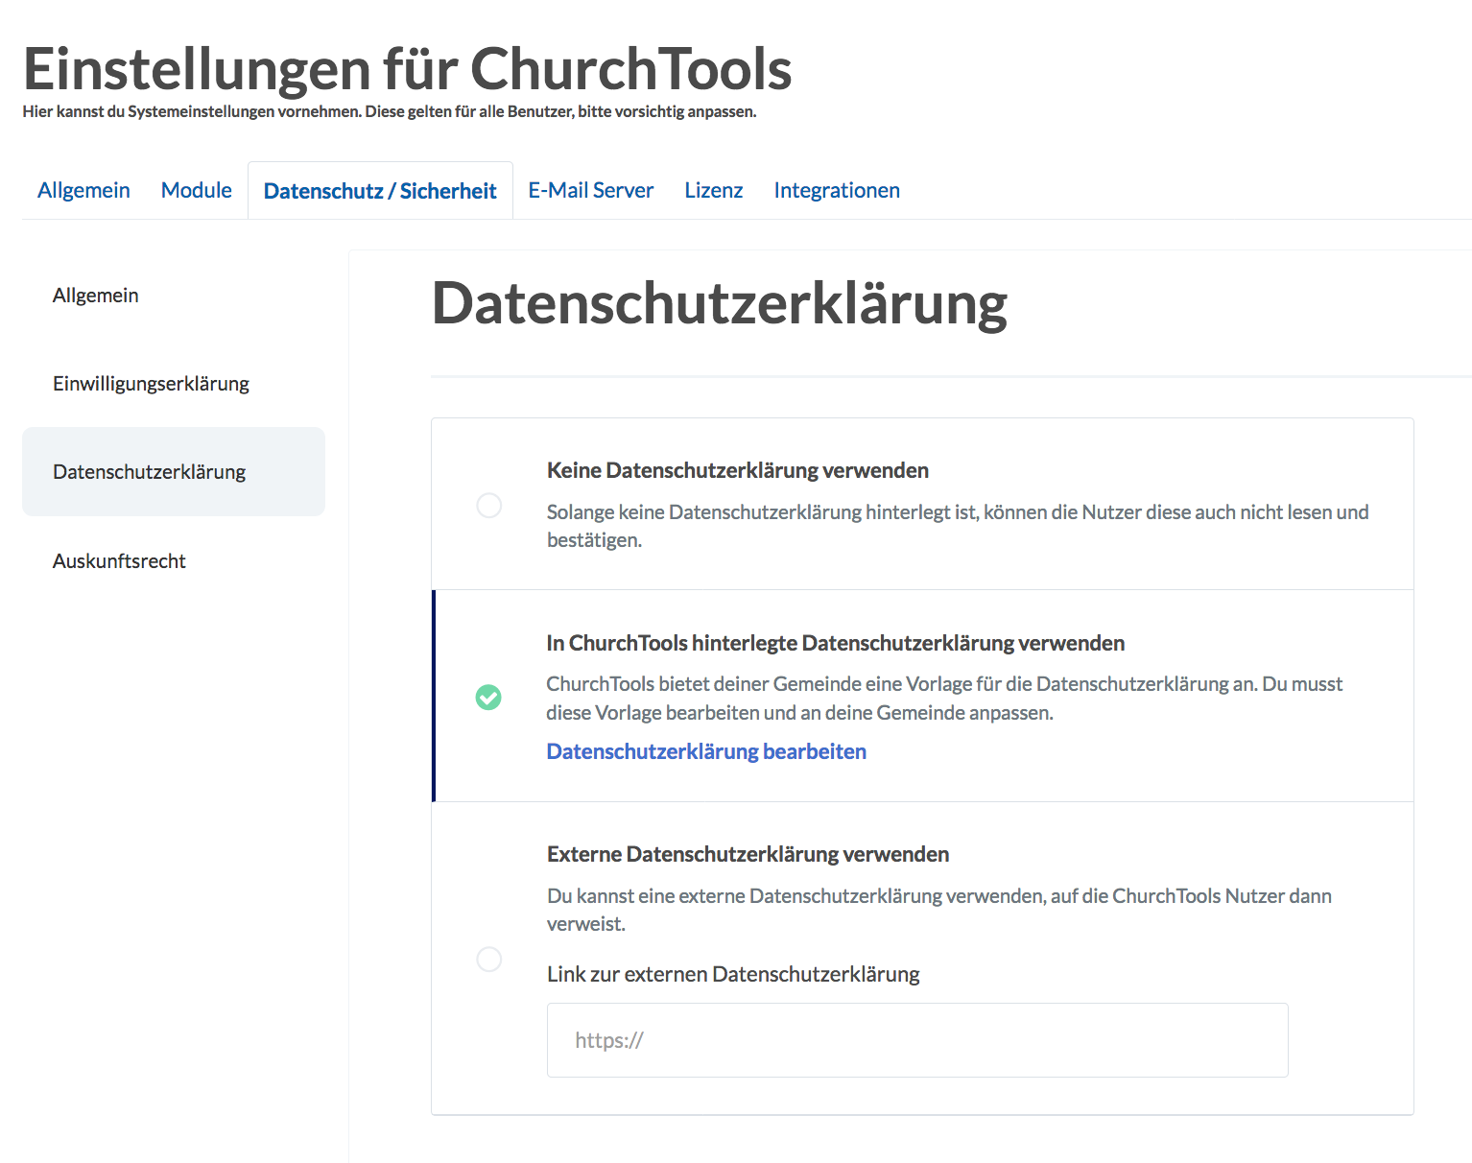Click description starting 'Du kannst eine externe'

939,910
